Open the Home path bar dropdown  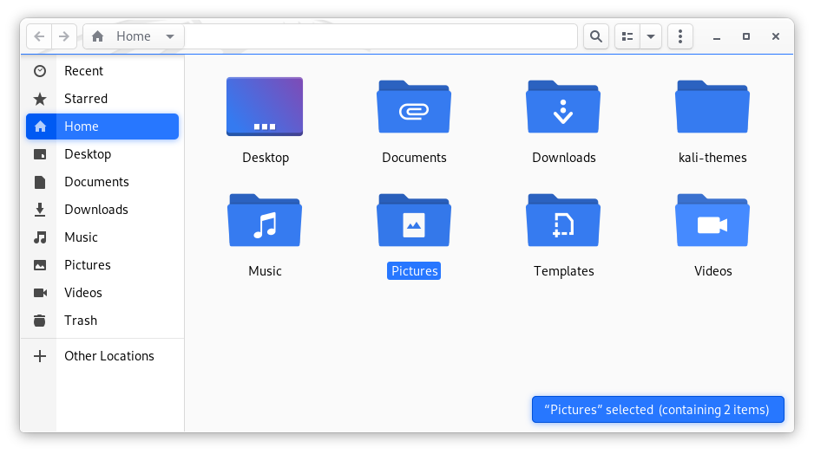pos(170,36)
